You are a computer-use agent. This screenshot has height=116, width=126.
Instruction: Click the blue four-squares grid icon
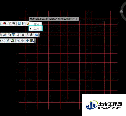point(19,24)
